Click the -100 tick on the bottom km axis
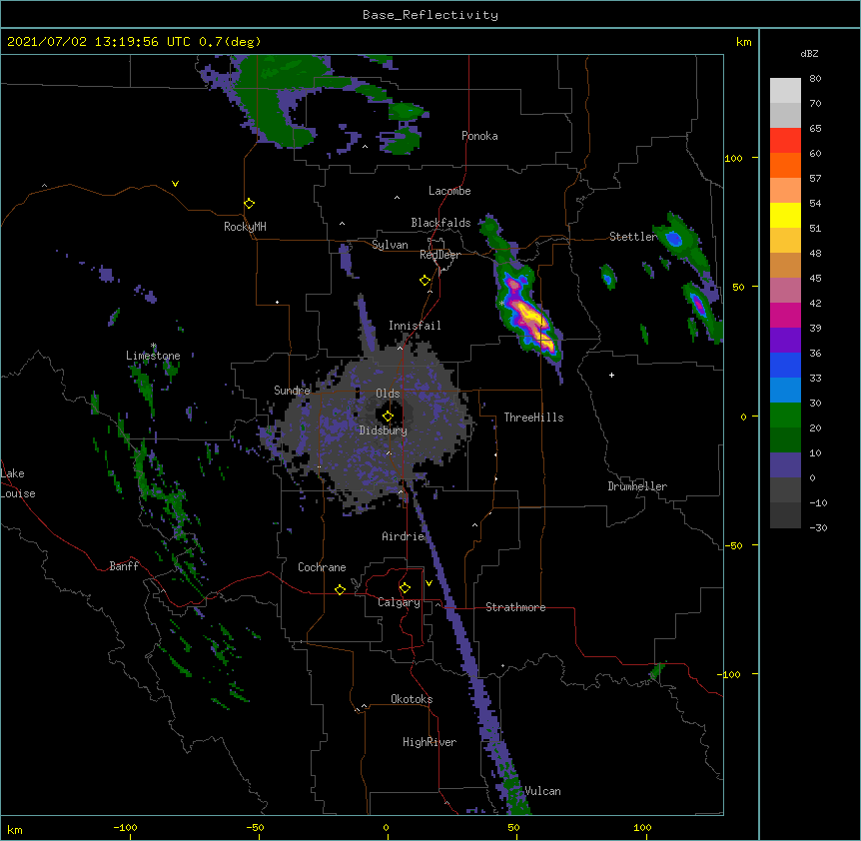Image resolution: width=861 pixels, height=841 pixels. 125,828
